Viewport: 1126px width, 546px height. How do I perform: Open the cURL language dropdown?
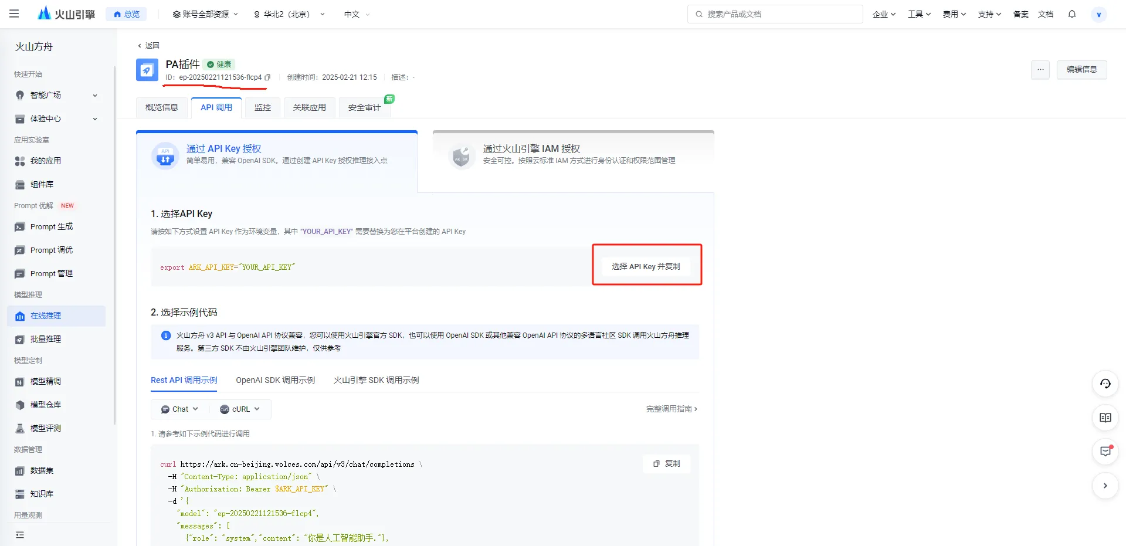240,409
